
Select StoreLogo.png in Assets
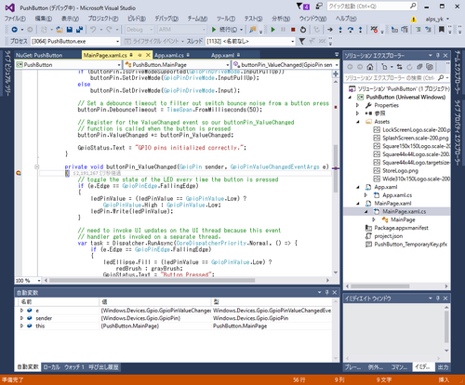pyautogui.click(x=400, y=171)
